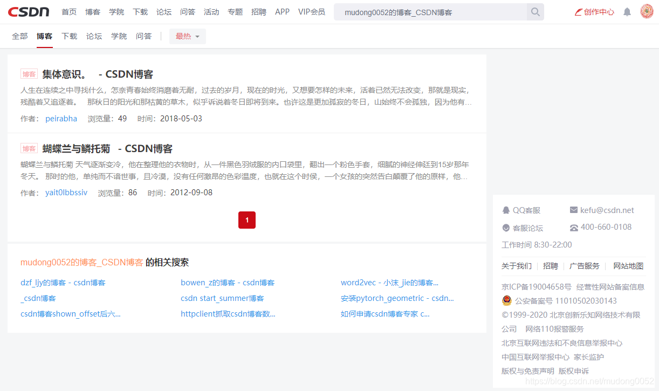This screenshot has width=659, height=391.
Task: Click the email envelope icon
Action: (574, 210)
